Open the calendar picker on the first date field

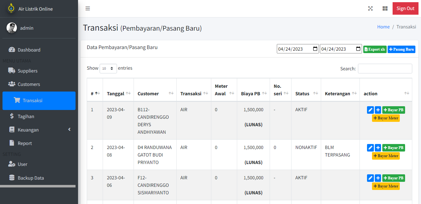[315, 49]
